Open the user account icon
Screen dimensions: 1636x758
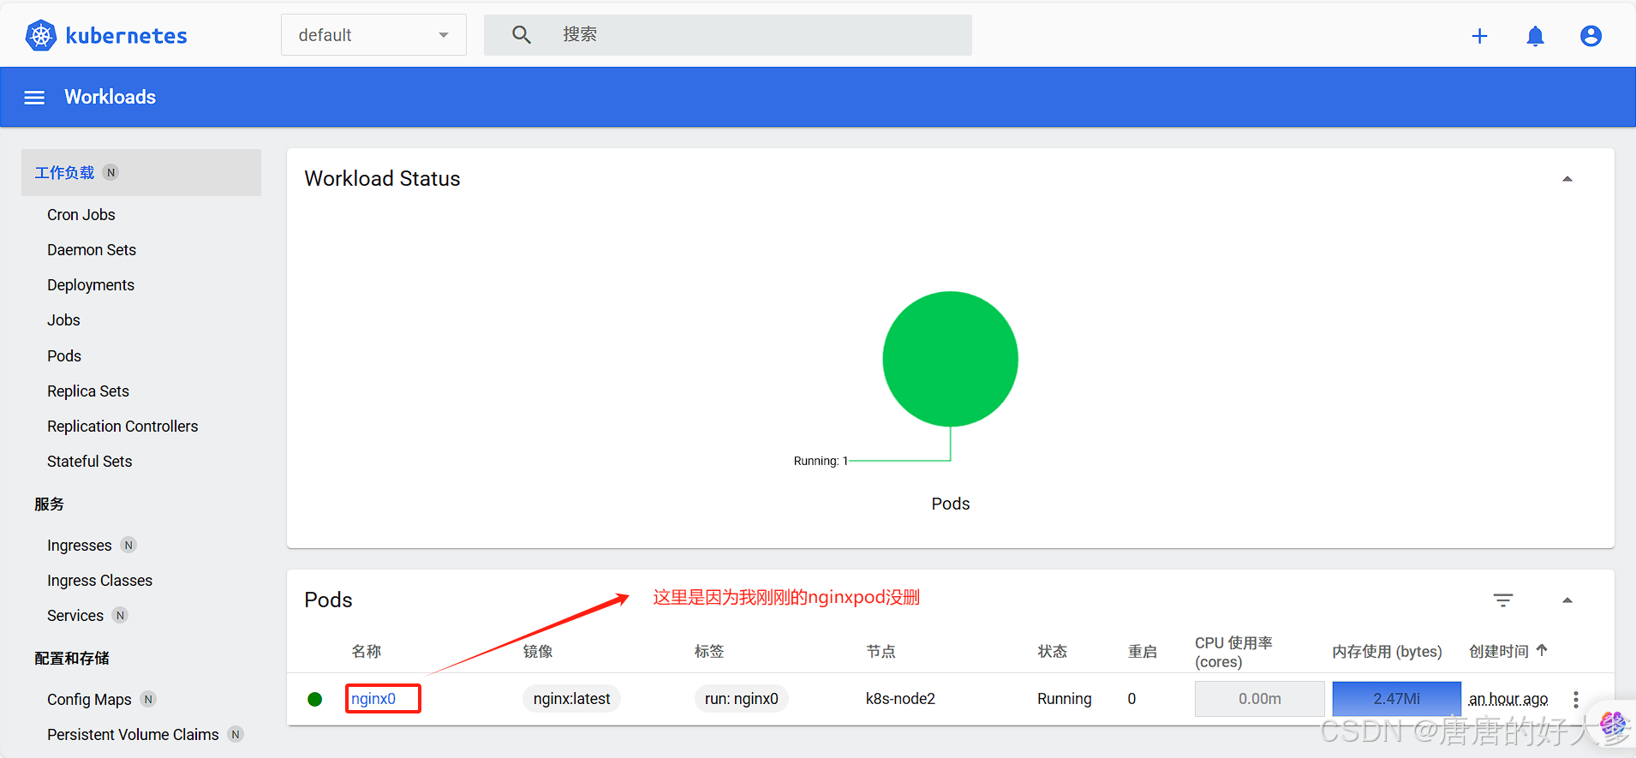coord(1591,36)
